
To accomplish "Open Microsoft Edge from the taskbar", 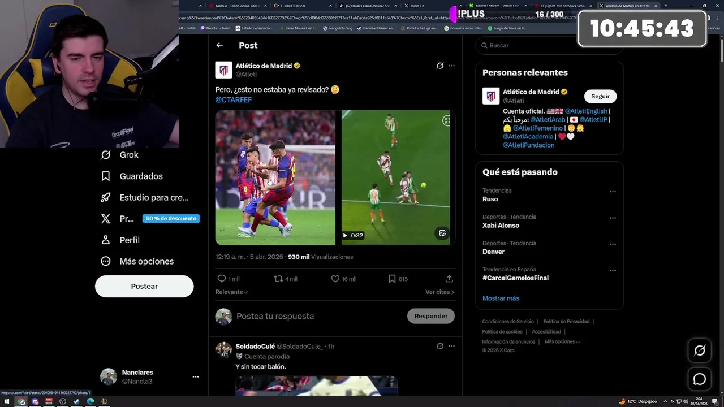I will pyautogui.click(x=90, y=401).
